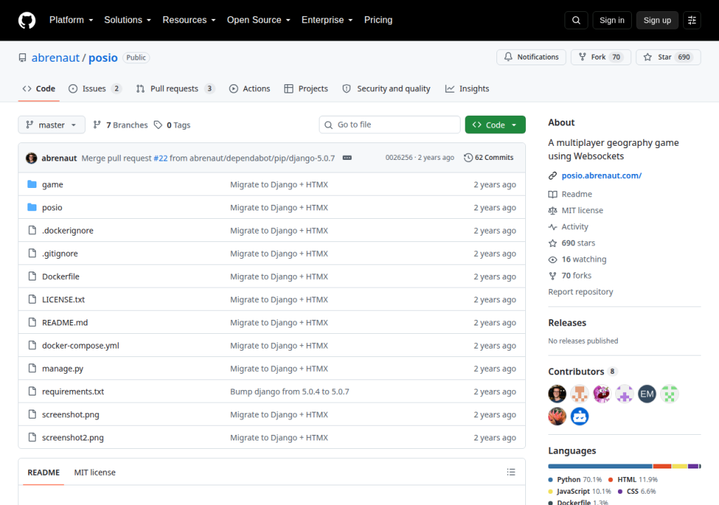Click the link icon beside posio.abrenaut.com
This screenshot has height=505, width=719.
click(553, 175)
